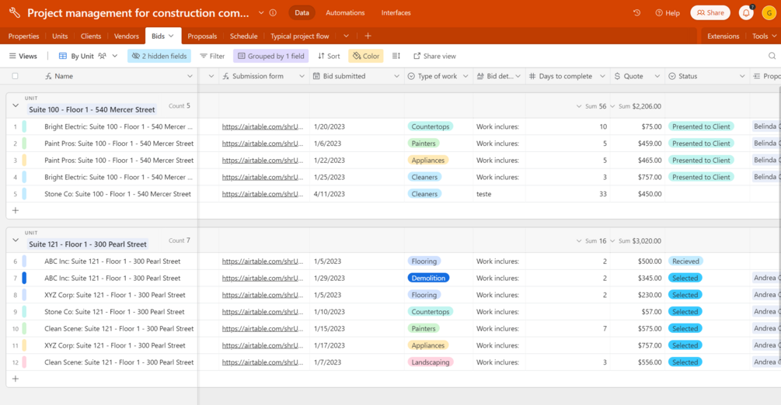781x405 pixels.
Task: Open the row height icon
Action: click(x=396, y=56)
